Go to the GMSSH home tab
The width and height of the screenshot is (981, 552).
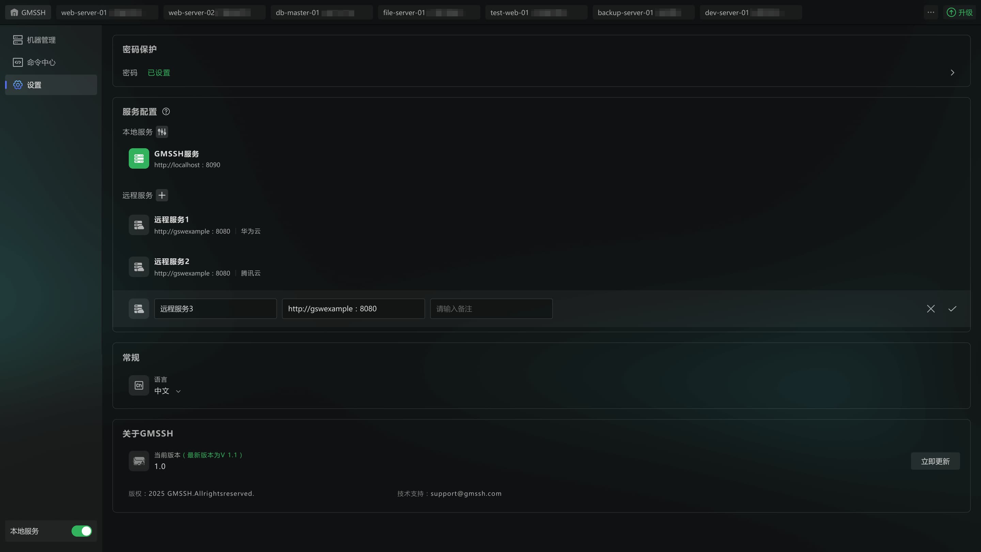28,13
